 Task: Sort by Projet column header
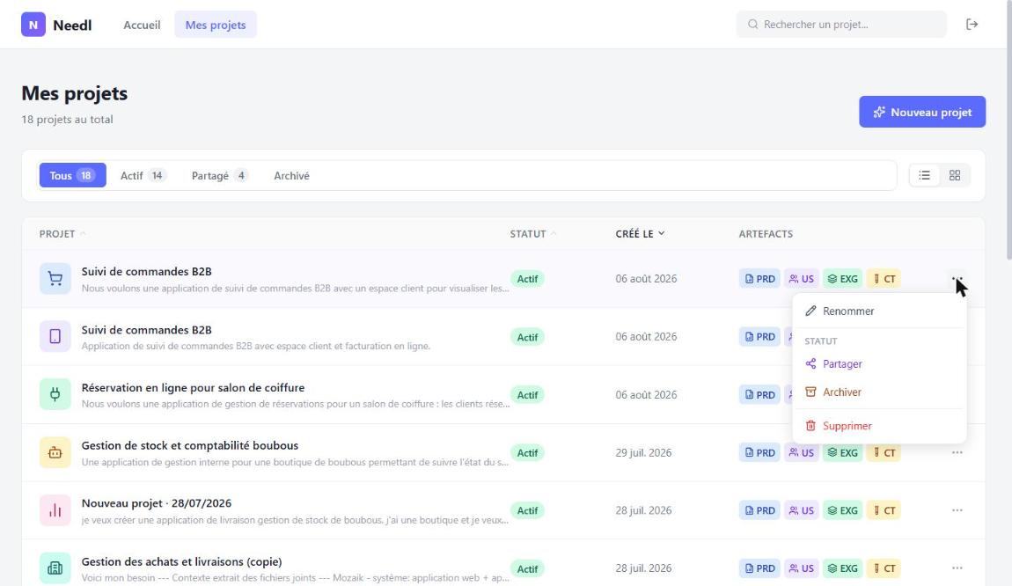[x=62, y=234]
